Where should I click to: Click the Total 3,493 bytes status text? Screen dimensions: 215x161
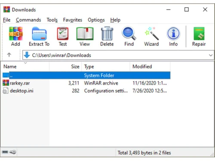144,153
